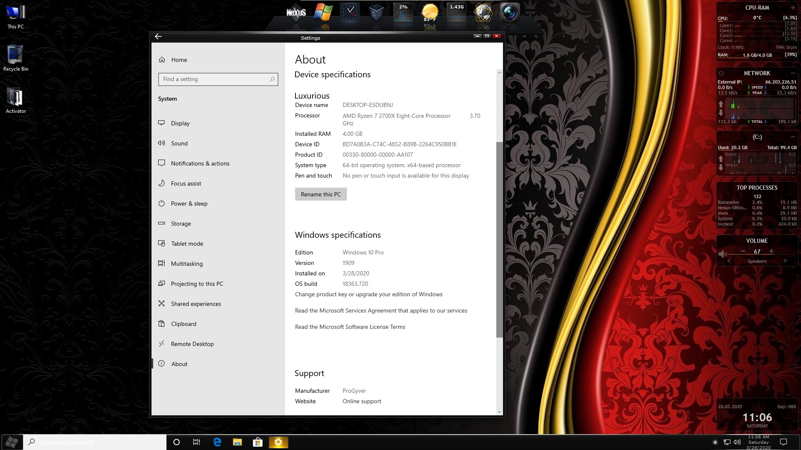Focus the Find a setting search box

218,79
